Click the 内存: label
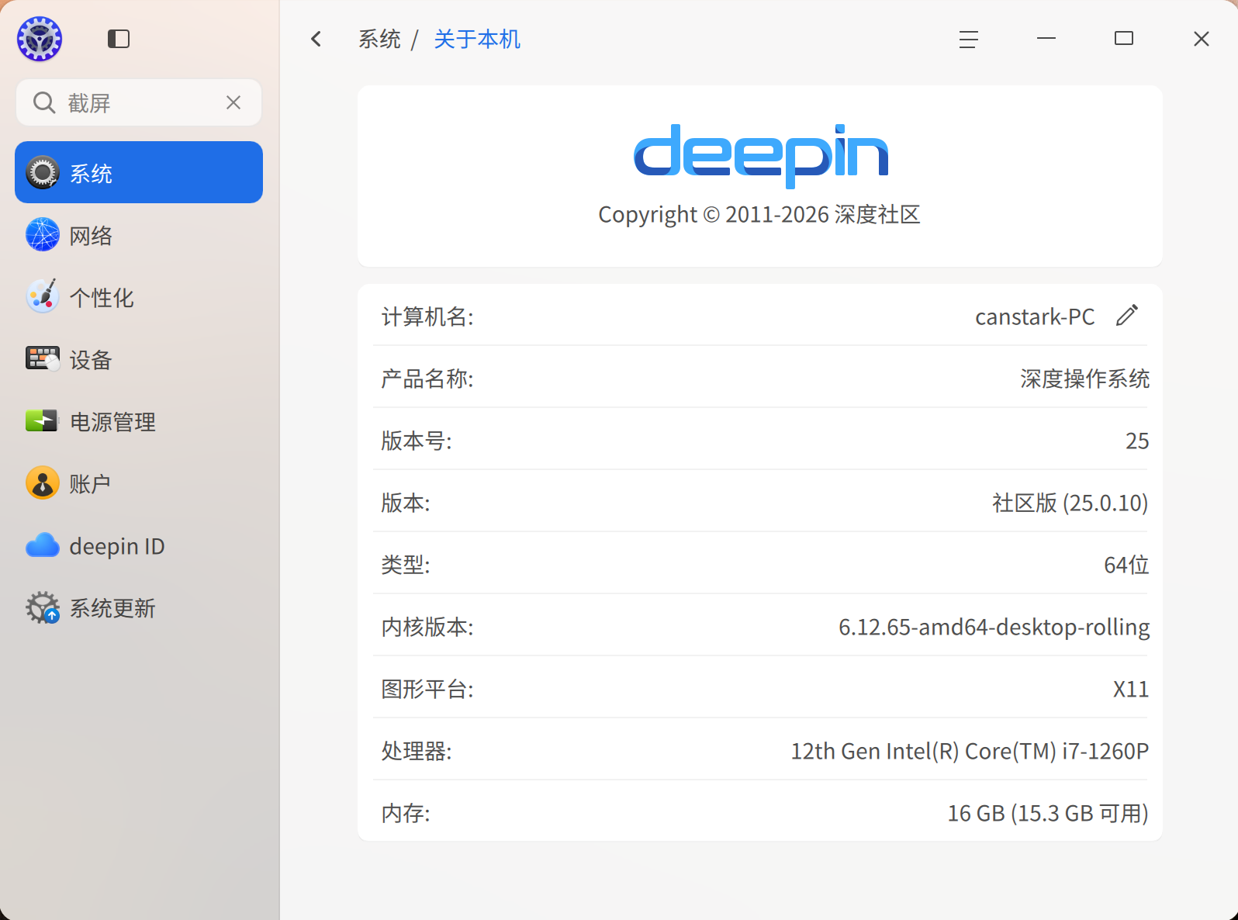1238x920 pixels. coord(406,813)
